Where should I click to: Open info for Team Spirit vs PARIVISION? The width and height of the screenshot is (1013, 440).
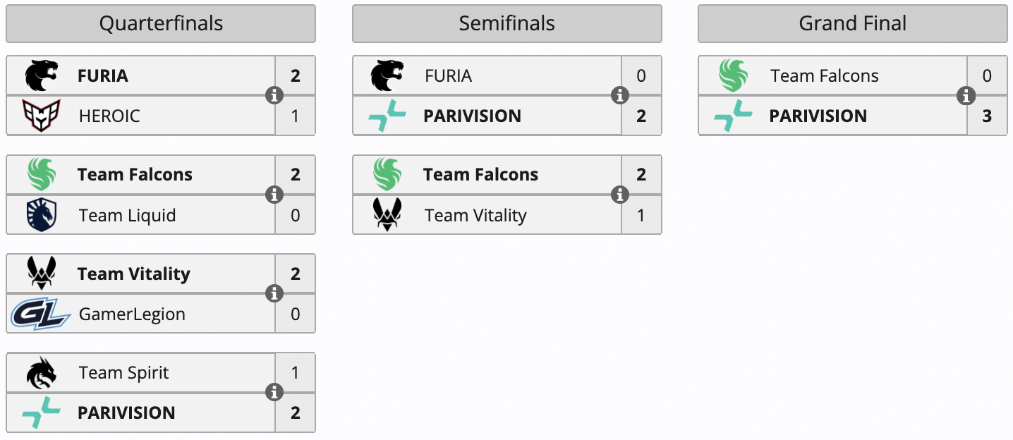pyautogui.click(x=274, y=393)
